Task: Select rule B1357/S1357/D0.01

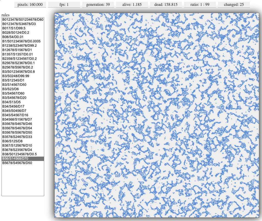Action: 23,54
